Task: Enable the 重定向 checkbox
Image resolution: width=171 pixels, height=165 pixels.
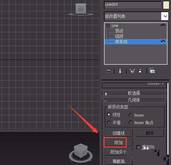Action: click(x=138, y=147)
